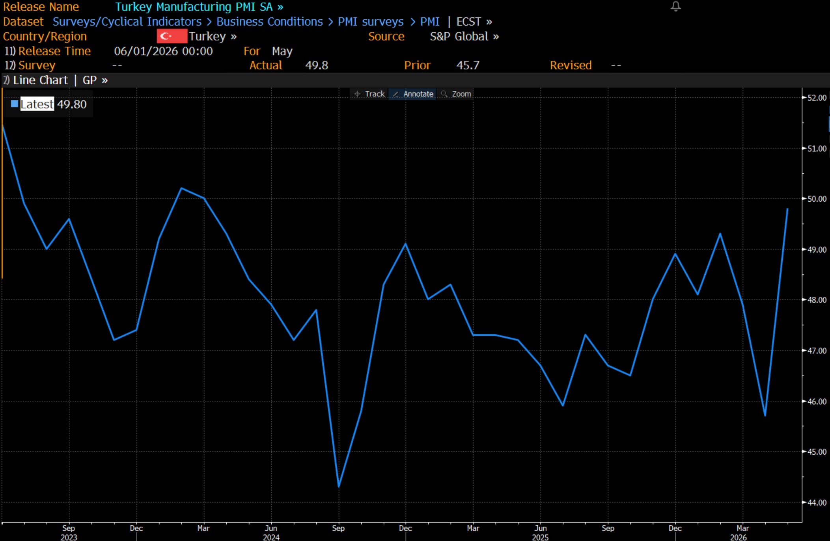Click the Country/Region label
This screenshot has height=541, width=830.
pos(45,37)
